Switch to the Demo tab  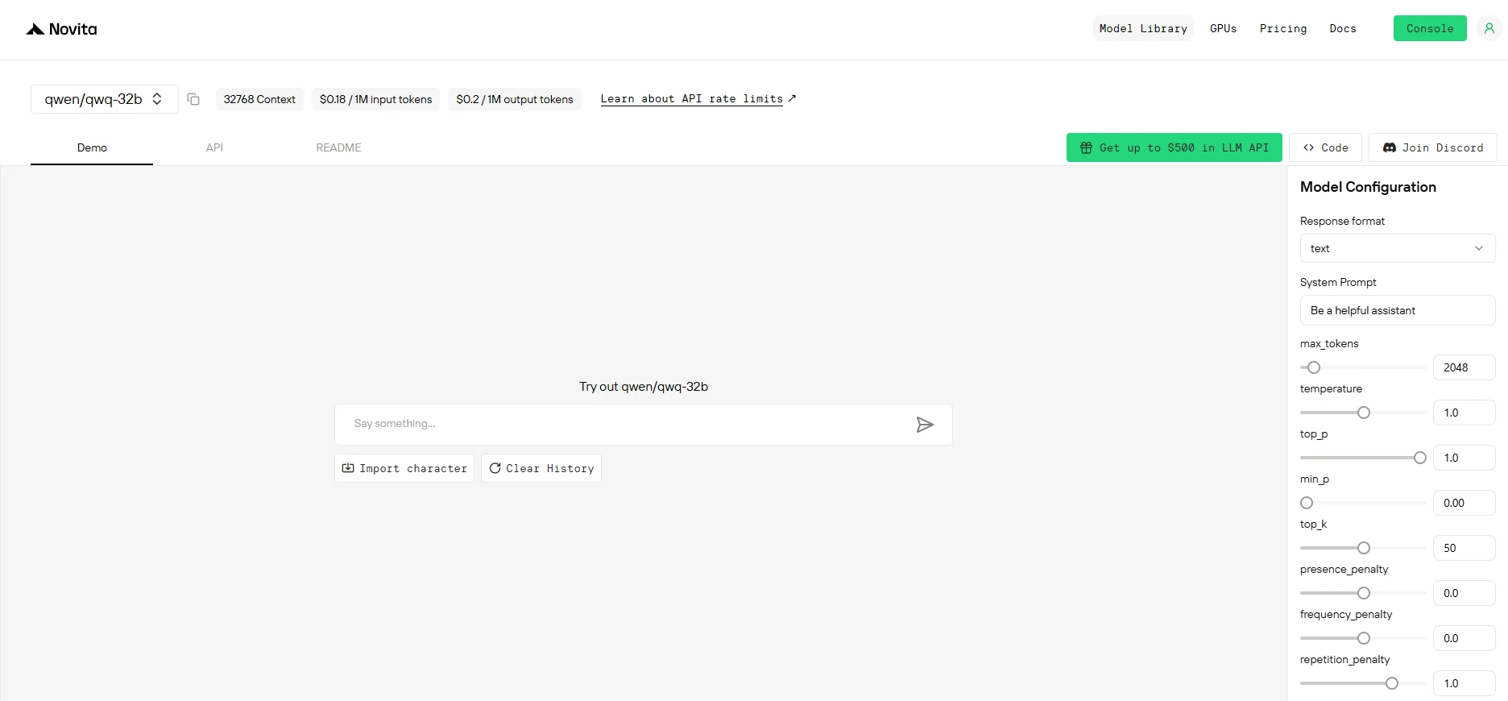coord(92,148)
